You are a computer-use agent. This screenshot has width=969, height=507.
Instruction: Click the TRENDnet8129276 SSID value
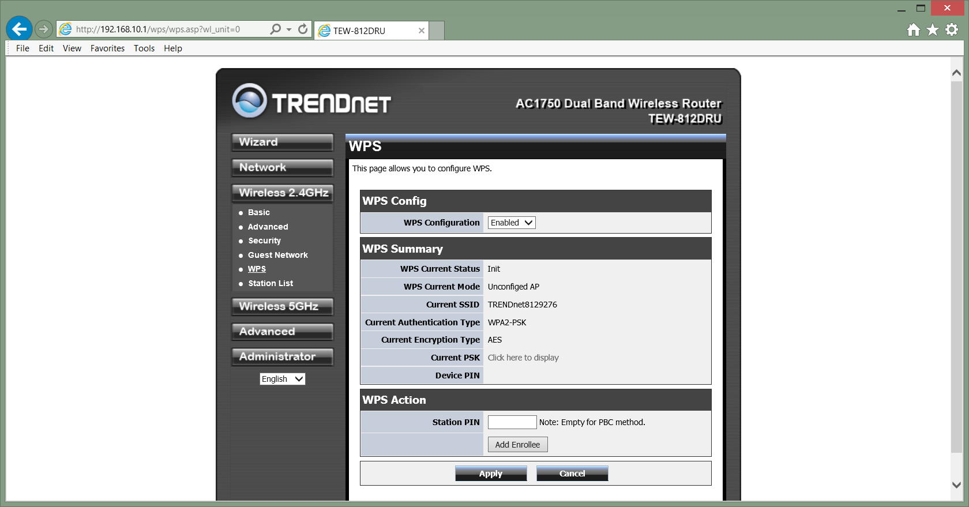coord(523,305)
